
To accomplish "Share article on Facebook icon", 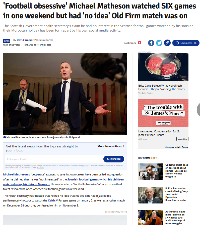I will pyautogui.click(x=151, y=43).
